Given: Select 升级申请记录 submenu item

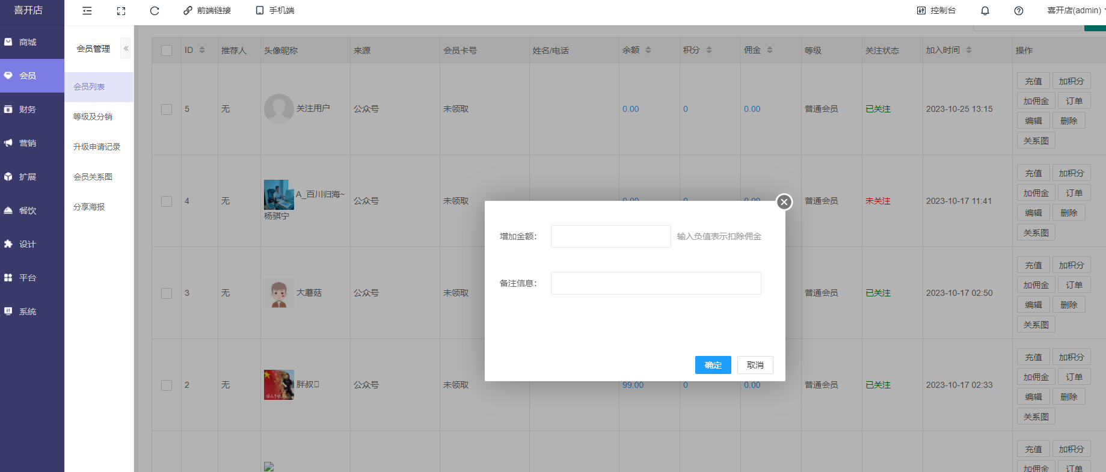Looking at the screenshot, I should (99, 147).
